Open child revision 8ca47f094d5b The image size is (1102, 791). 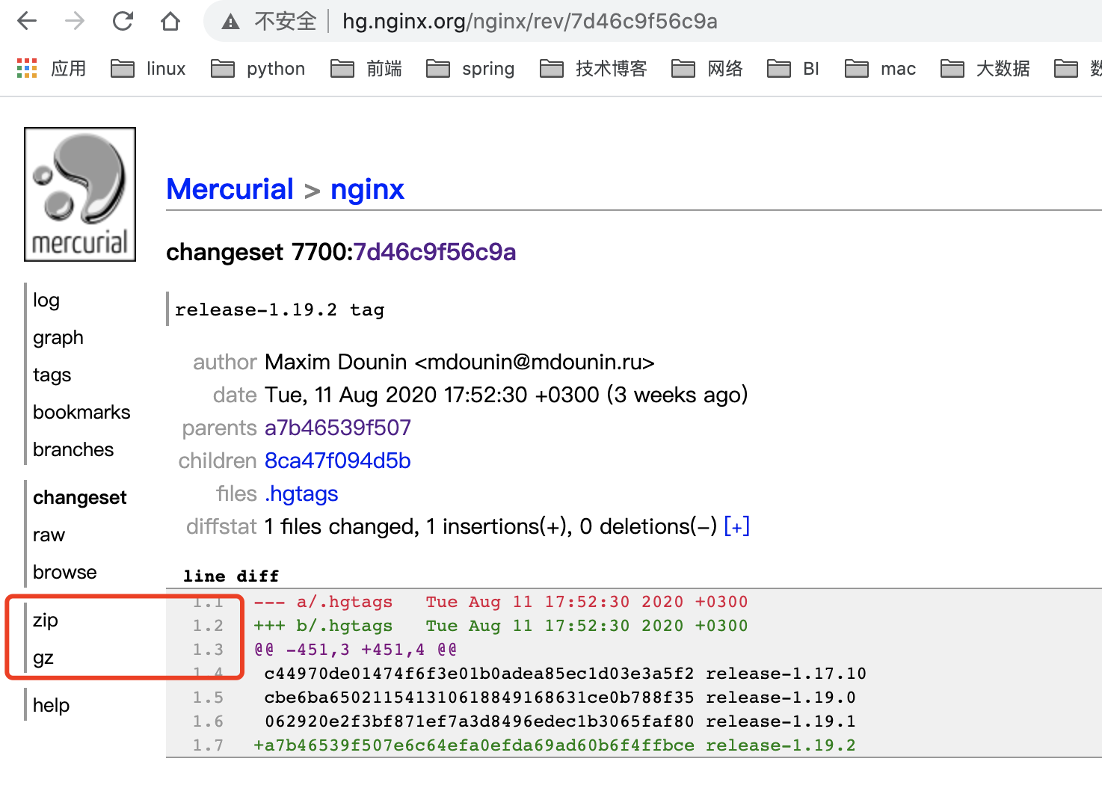(338, 461)
